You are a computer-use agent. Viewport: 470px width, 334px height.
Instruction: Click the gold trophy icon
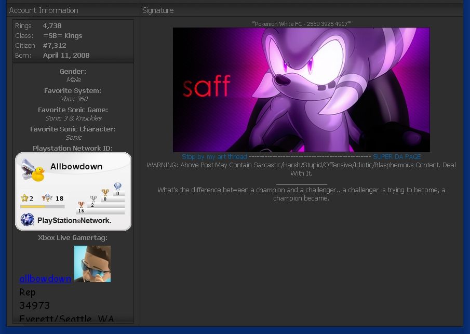[x=105, y=193]
